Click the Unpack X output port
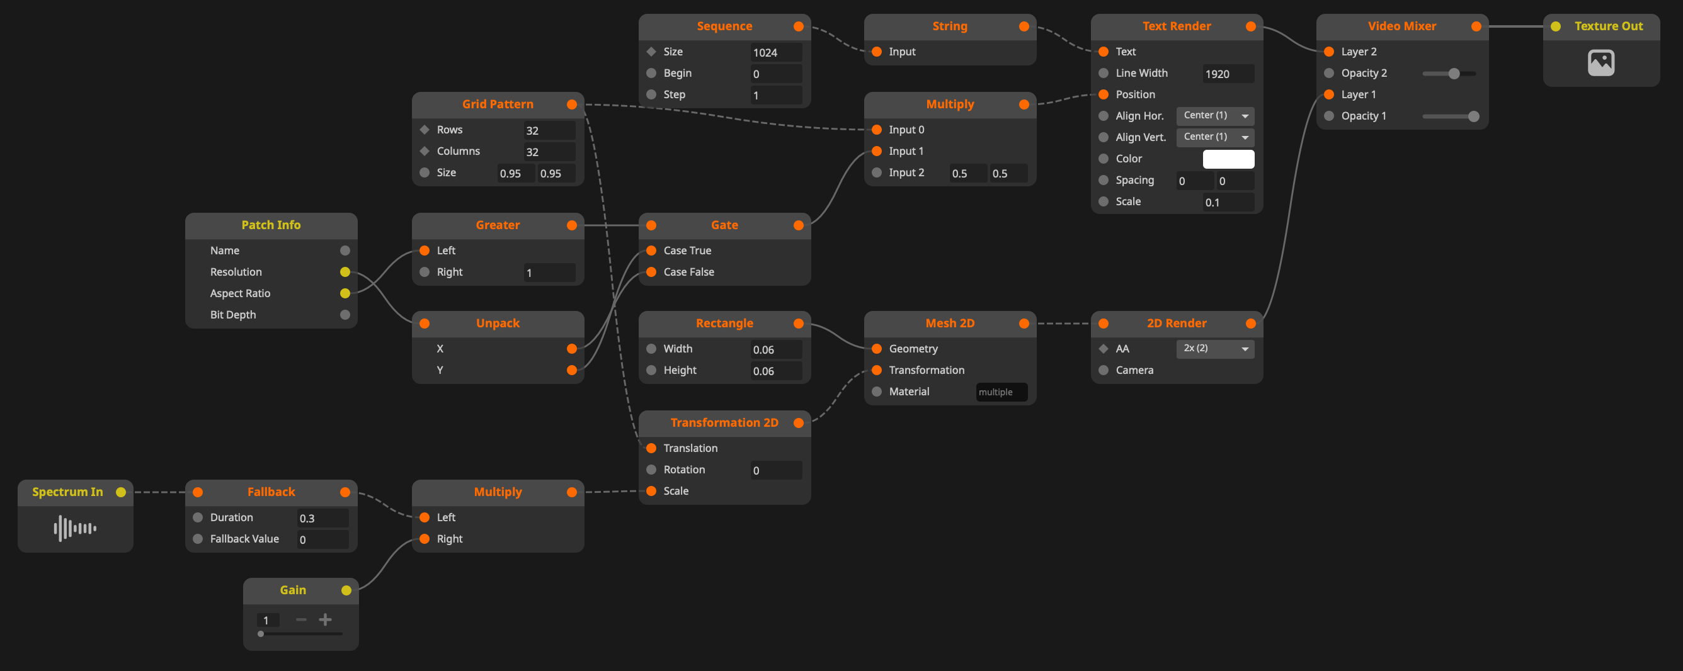 (572, 349)
